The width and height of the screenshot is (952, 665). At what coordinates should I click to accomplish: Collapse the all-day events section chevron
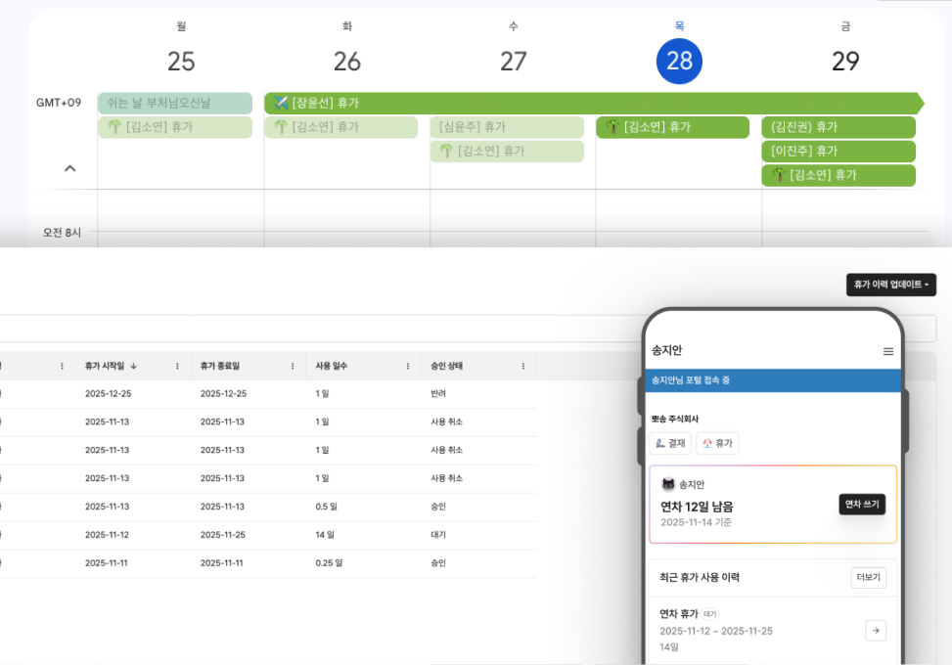coord(70,168)
